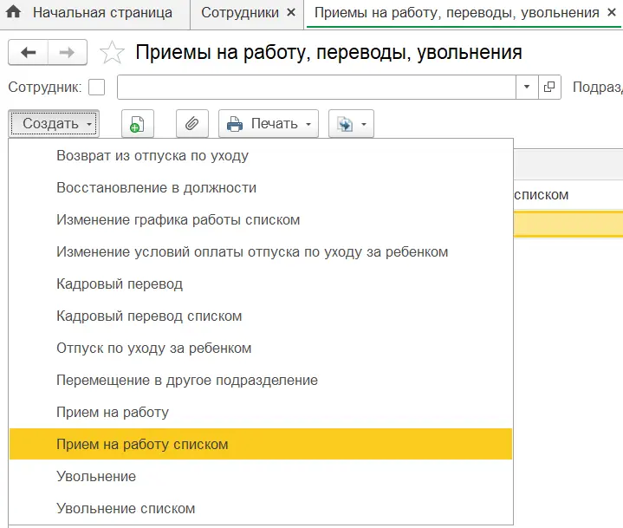The width and height of the screenshot is (623, 528).
Task: Click the home icon on Начальная страница tab
Action: 14,13
